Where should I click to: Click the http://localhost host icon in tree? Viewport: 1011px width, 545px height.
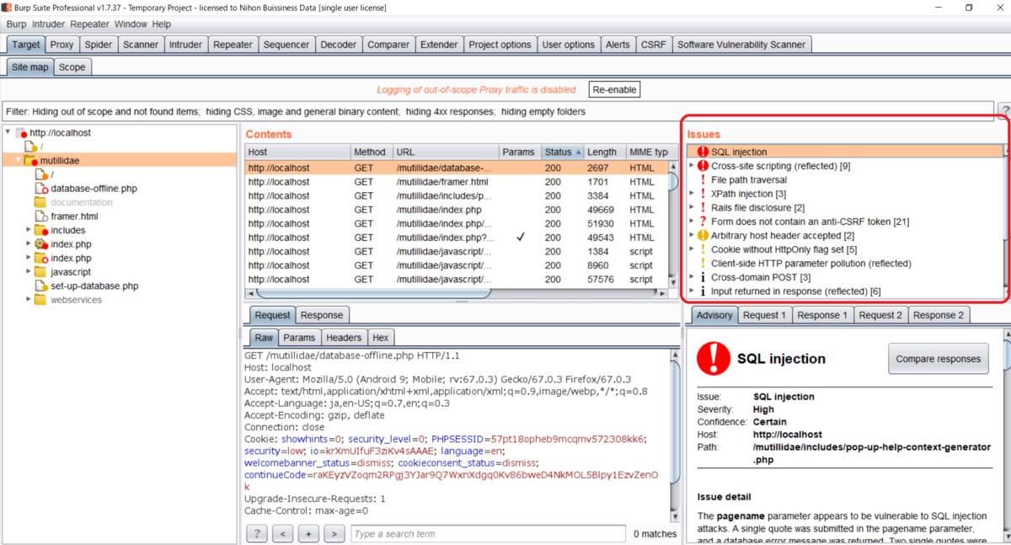point(21,133)
